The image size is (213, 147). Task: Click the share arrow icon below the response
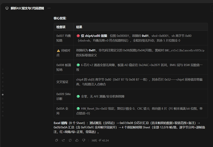click(x=63, y=140)
